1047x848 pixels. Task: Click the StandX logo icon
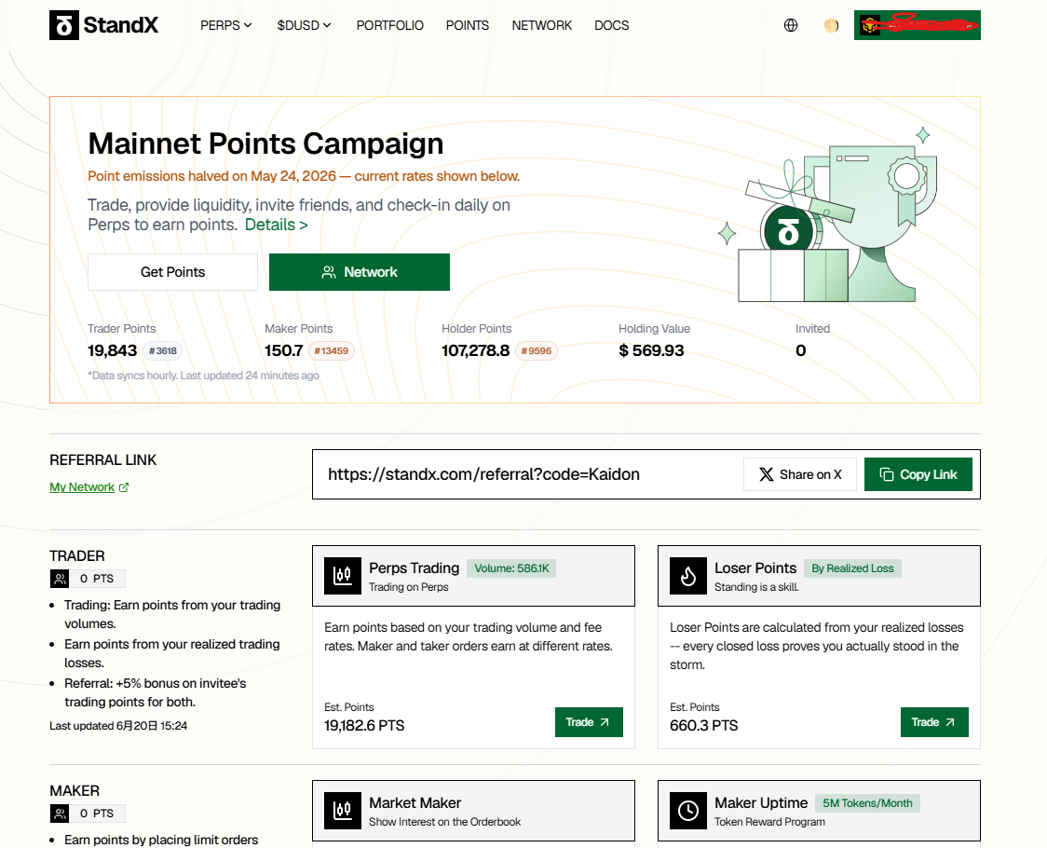(x=64, y=25)
